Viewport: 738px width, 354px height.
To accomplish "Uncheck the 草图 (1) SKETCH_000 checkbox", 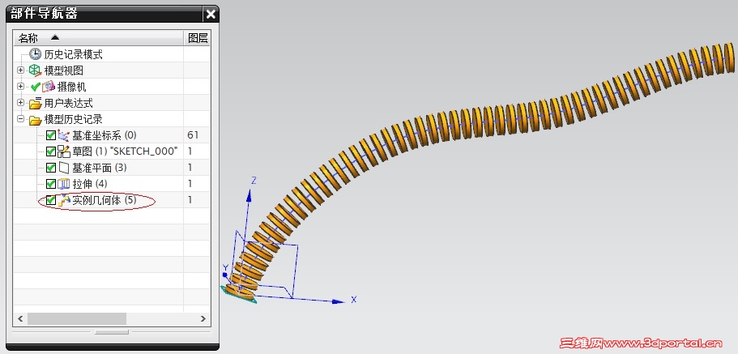I will [x=51, y=151].
